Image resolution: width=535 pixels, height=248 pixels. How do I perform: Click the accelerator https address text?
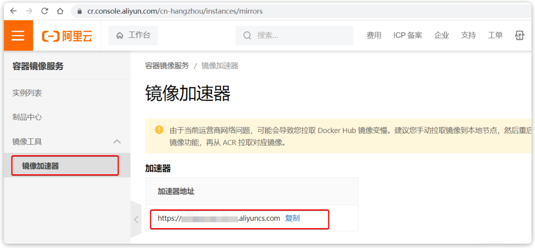[219, 218]
